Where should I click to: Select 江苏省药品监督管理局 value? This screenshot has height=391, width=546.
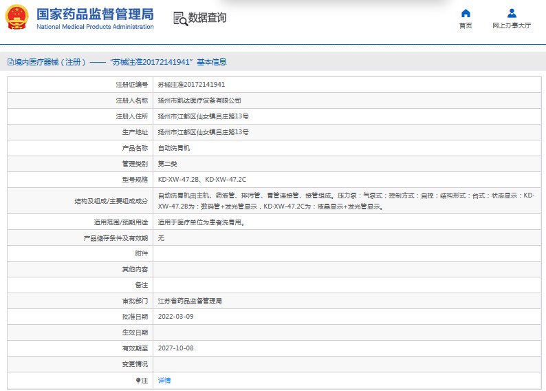click(190, 301)
